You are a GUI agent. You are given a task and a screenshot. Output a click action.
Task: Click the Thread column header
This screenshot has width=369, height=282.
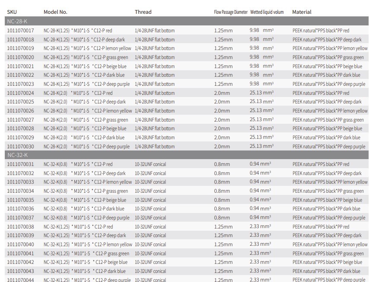[143, 12]
